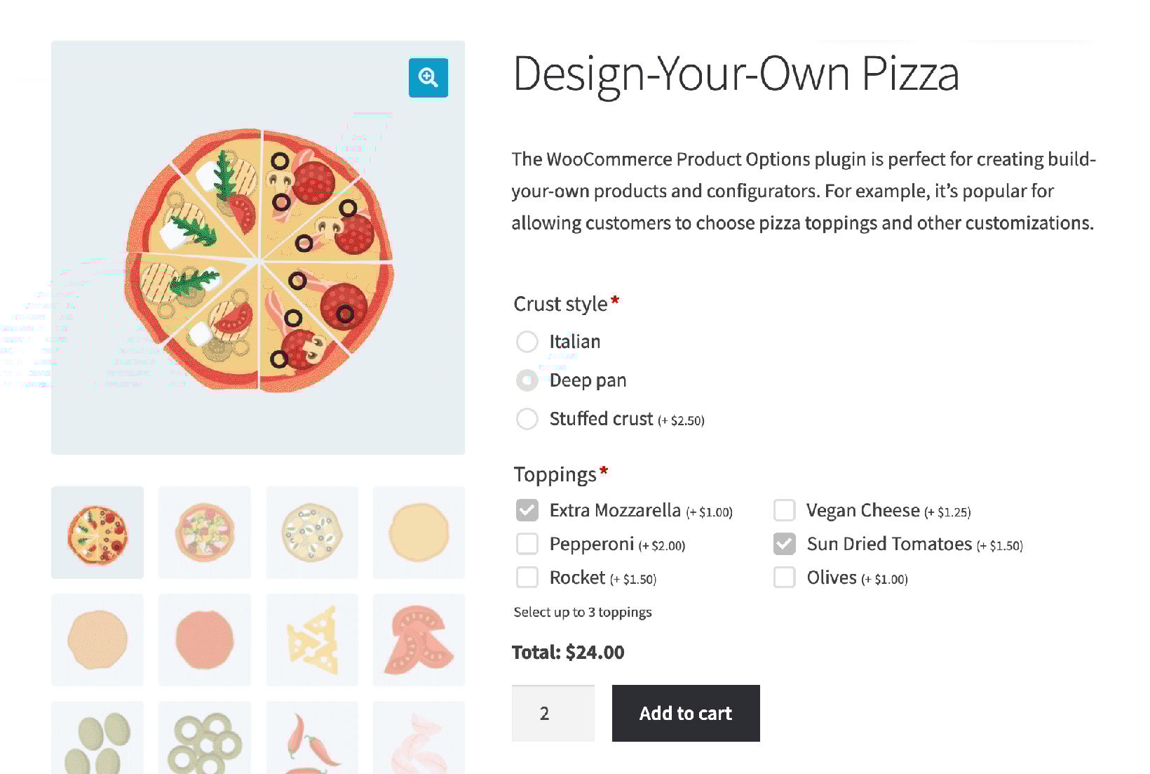The height and width of the screenshot is (774, 1150).
Task: Open the chili peppers thumbnail
Action: 312,738
